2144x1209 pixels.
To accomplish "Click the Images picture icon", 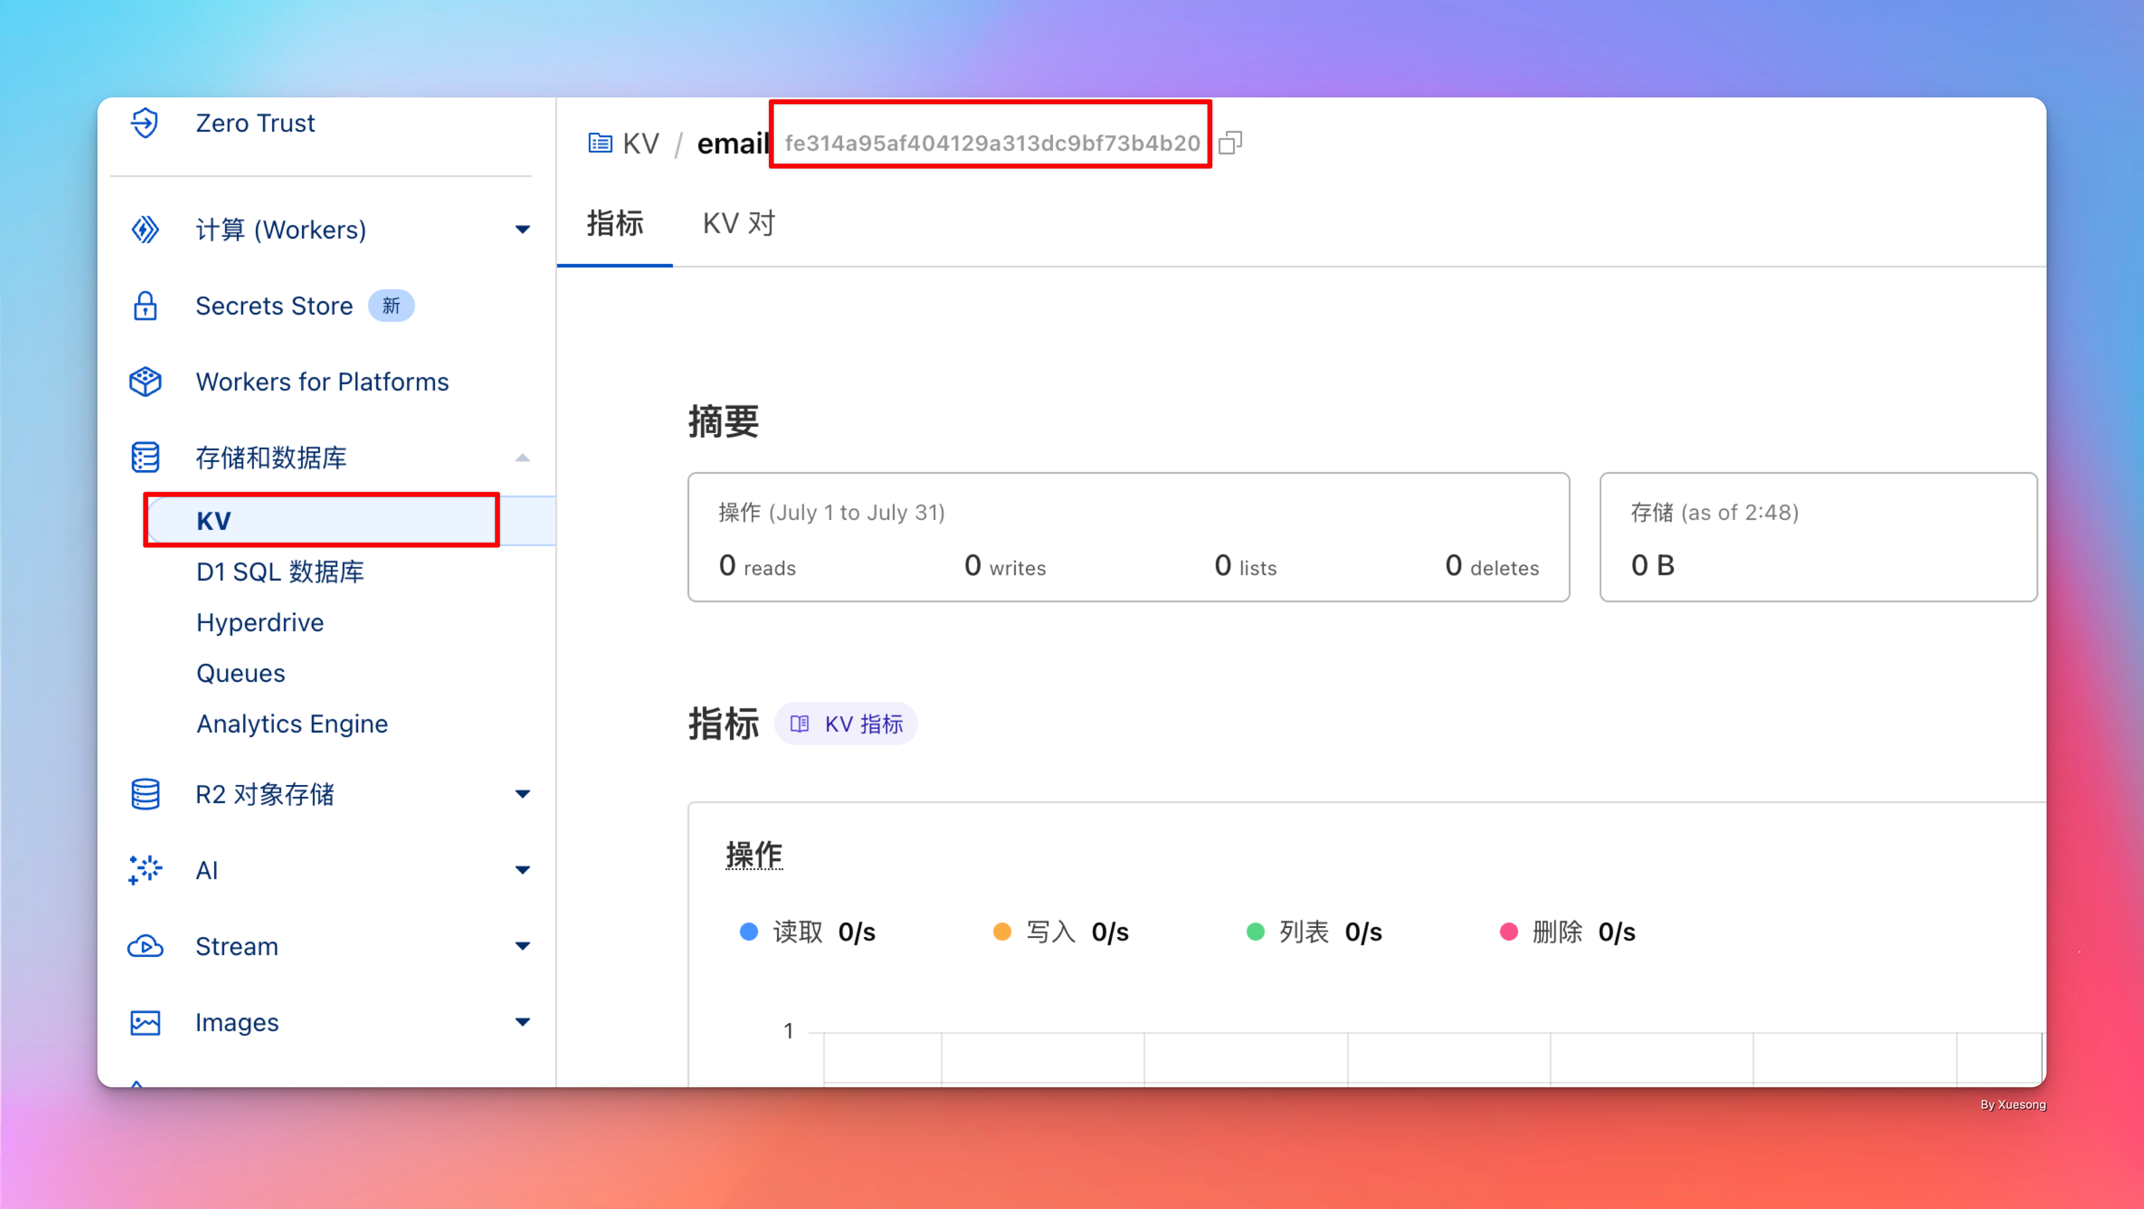I will tap(145, 1022).
